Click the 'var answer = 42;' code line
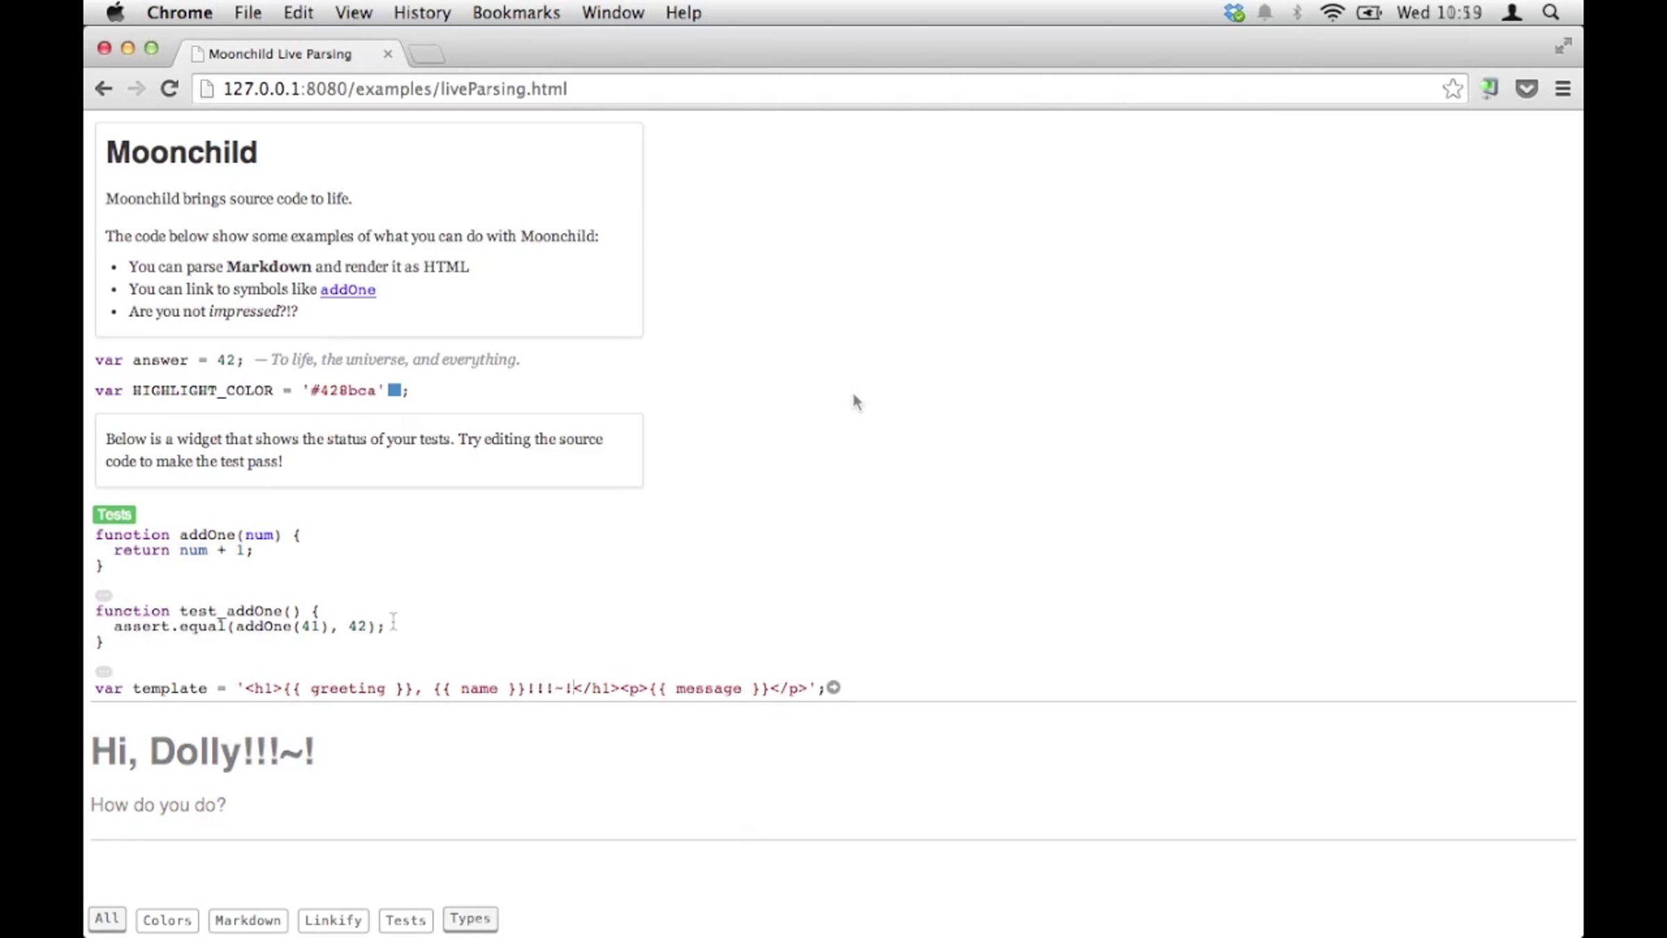The image size is (1667, 938). tap(169, 360)
